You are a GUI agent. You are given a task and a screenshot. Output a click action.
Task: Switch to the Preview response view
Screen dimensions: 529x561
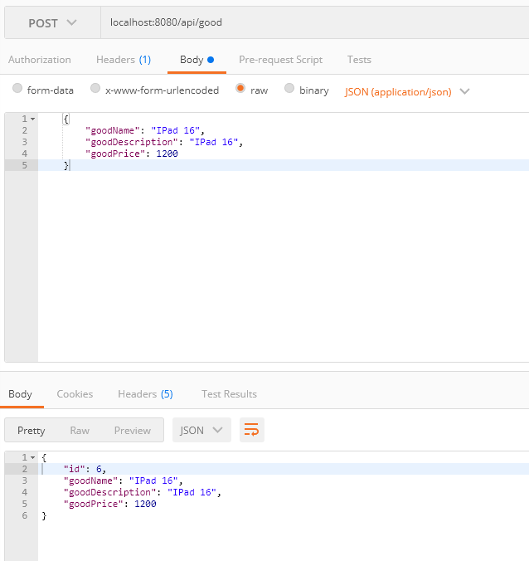(133, 431)
